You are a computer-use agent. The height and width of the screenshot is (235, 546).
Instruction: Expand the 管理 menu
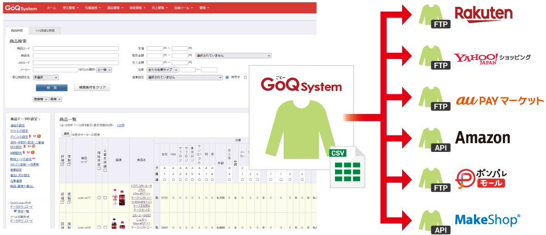tap(204, 8)
